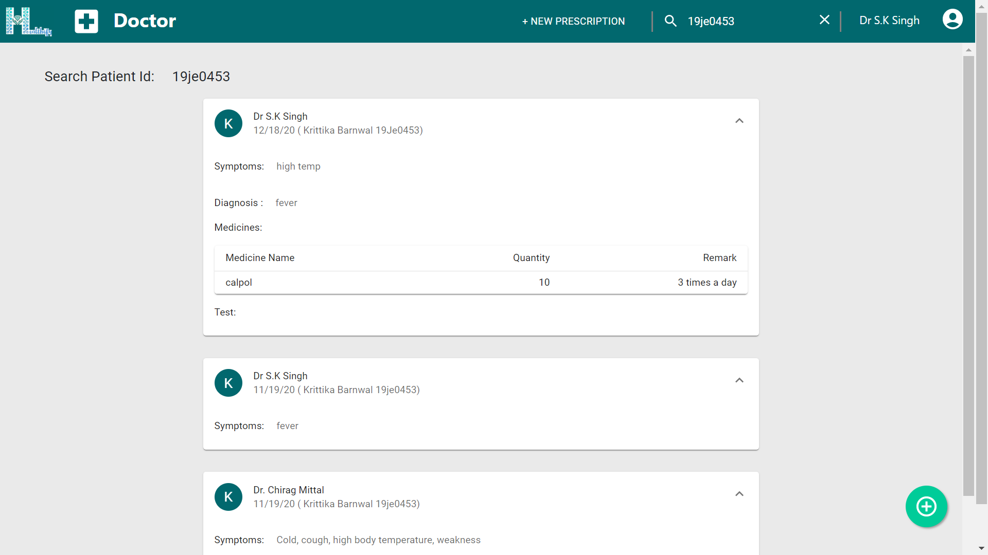Click K avatar on second Dr S.K Singh card
Screen dimensions: 988x555
click(228, 383)
